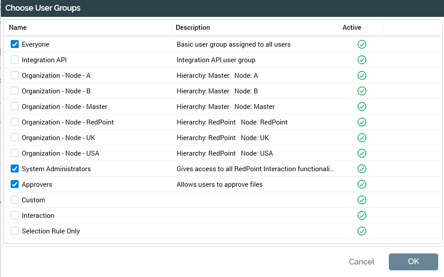Click the Active checkmark icon for Integration API

click(362, 60)
